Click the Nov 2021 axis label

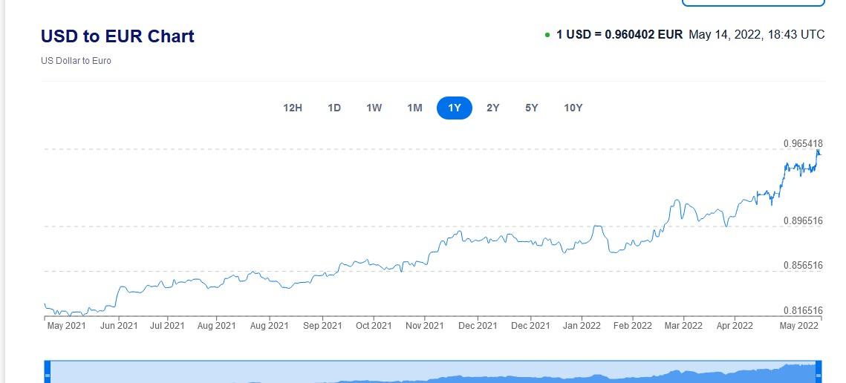(425, 325)
